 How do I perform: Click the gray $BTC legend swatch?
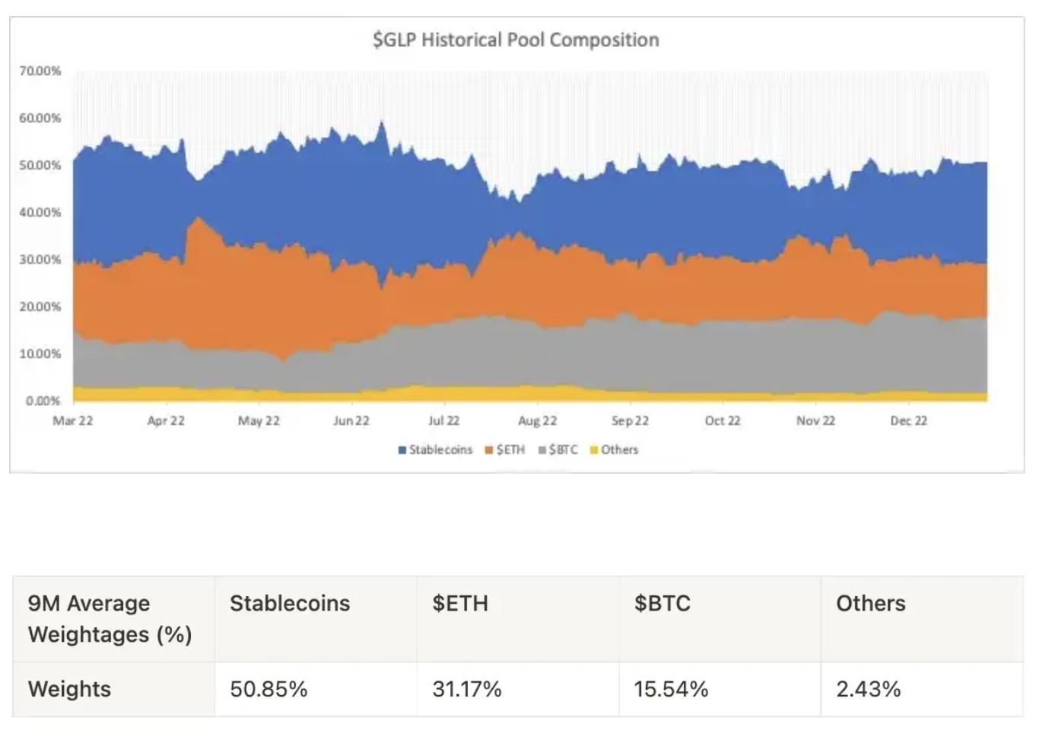point(542,450)
